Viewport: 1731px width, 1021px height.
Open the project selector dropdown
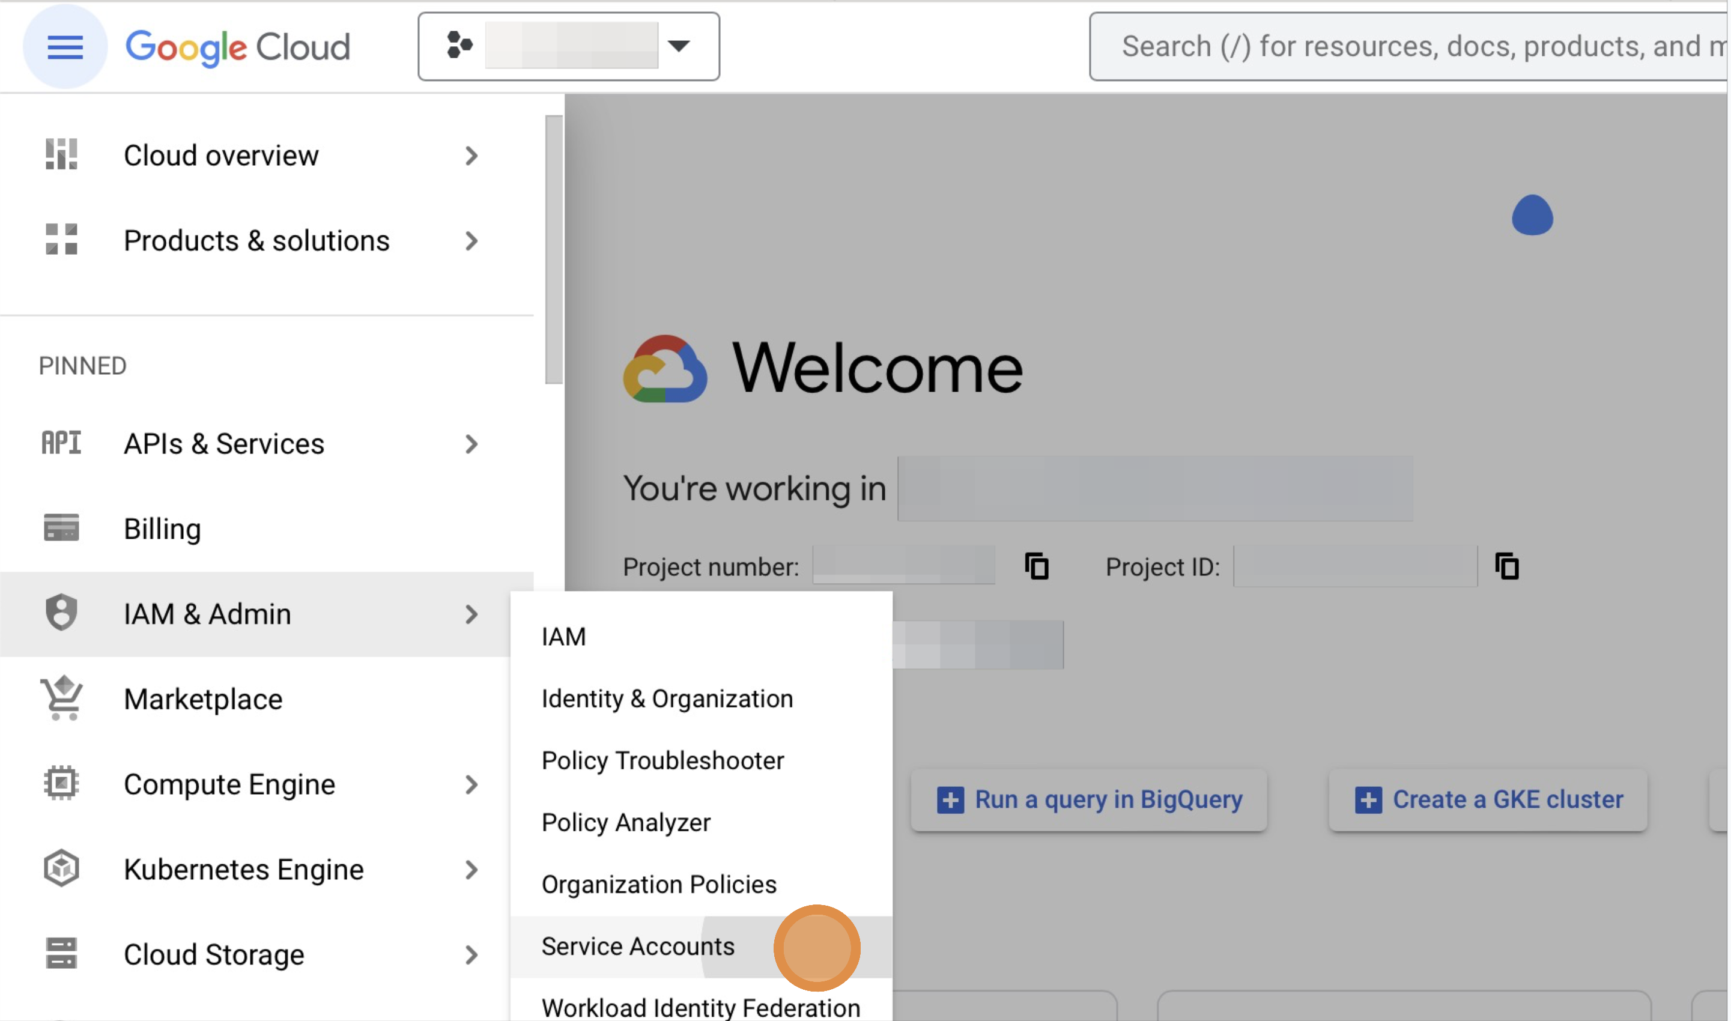(678, 46)
